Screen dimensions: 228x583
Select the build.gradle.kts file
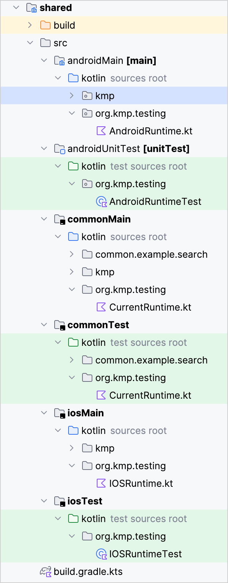point(88,572)
